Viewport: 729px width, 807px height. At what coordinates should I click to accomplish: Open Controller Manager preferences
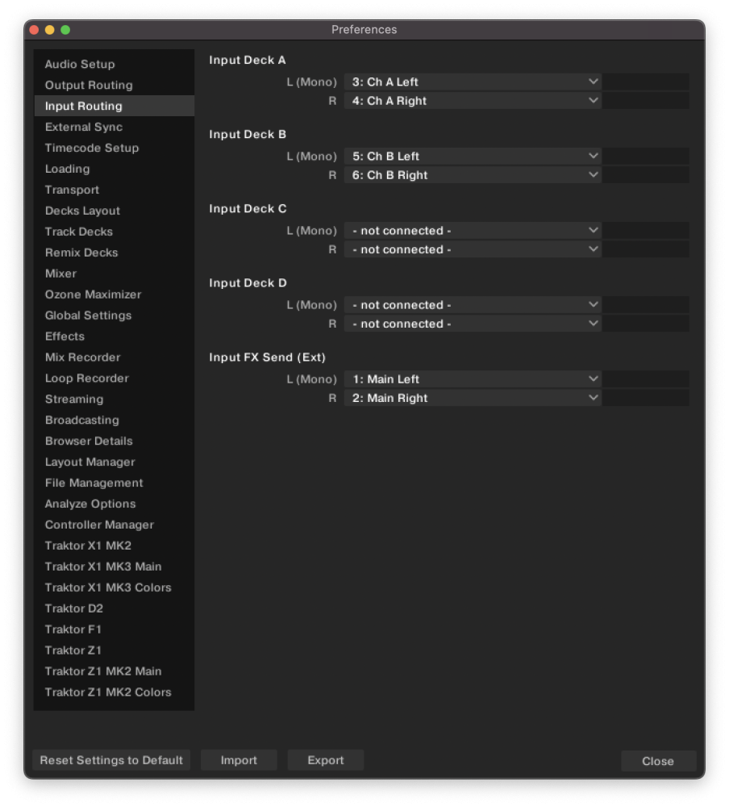pyautogui.click(x=115, y=525)
